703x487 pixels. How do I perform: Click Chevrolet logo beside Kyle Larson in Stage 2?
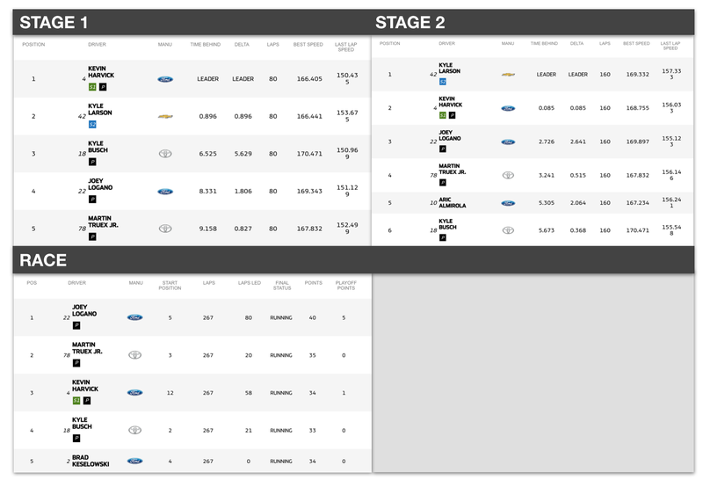click(x=508, y=75)
